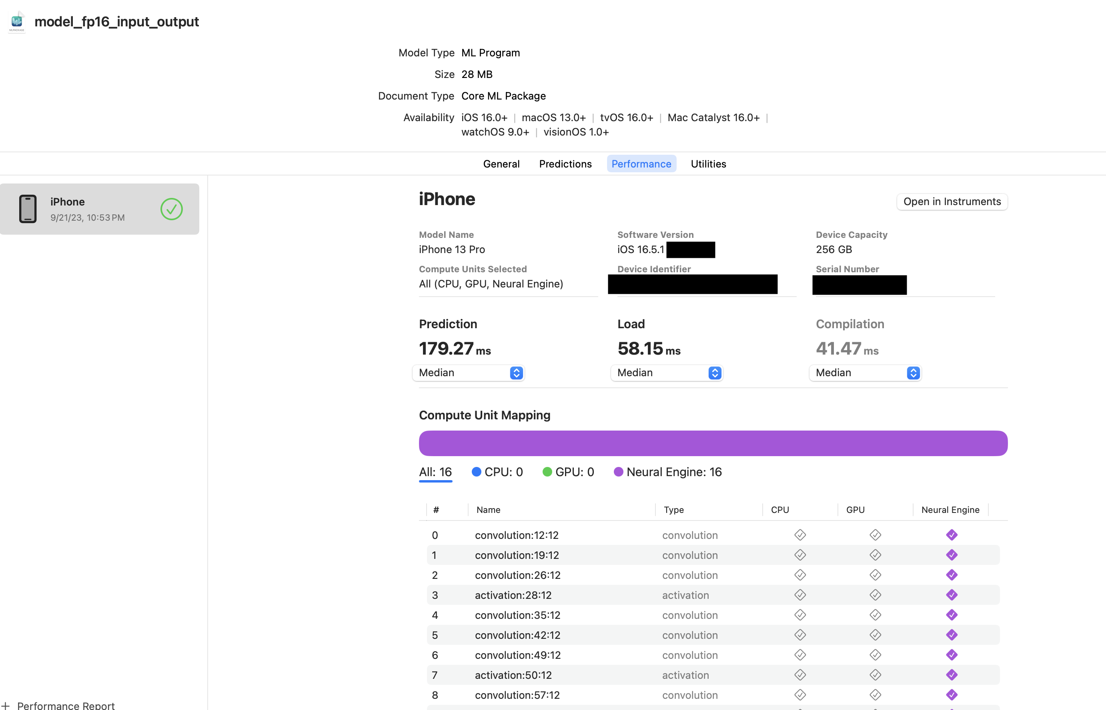Image resolution: width=1106 pixels, height=710 pixels.
Task: Click the Neural Engine checkmark for activation:50:12
Action: 952,674
